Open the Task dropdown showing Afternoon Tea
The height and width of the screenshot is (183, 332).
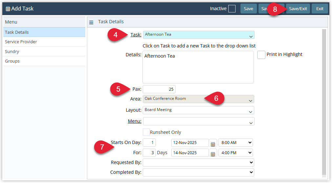pyautogui.click(x=198, y=35)
